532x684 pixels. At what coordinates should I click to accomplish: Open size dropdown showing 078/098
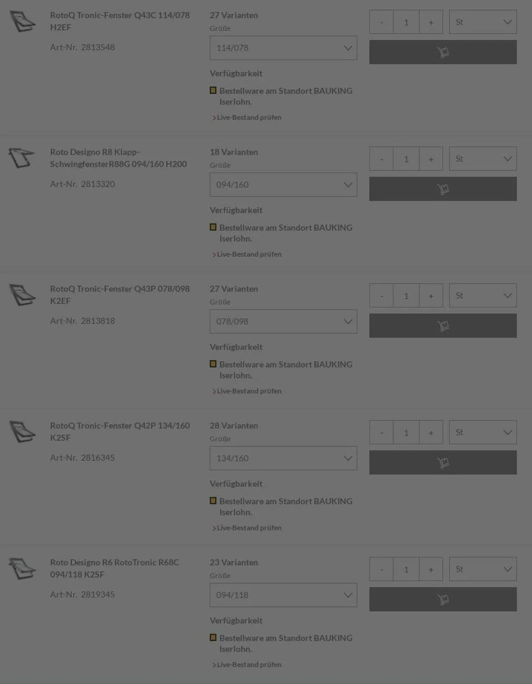click(283, 321)
